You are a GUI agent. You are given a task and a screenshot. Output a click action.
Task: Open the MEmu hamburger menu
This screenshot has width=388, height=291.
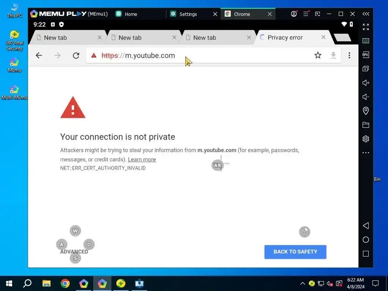(306, 14)
